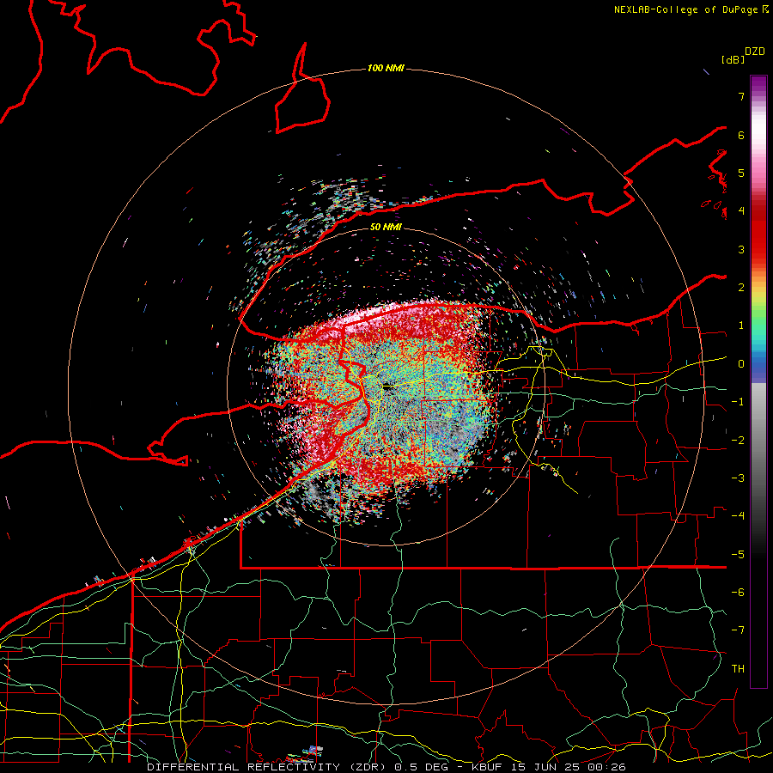The width and height of the screenshot is (773, 773).
Task: Click "(ZDR)" in the bottom caption
Action: coord(368,767)
